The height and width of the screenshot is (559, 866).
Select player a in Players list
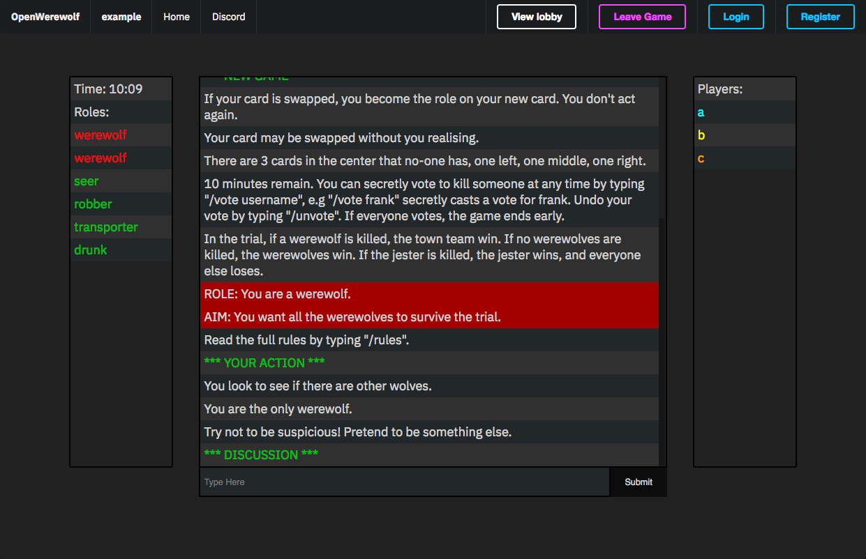pyautogui.click(x=701, y=112)
